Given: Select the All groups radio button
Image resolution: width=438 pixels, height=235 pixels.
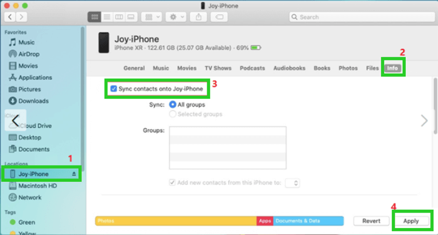Looking at the screenshot, I should [x=173, y=105].
